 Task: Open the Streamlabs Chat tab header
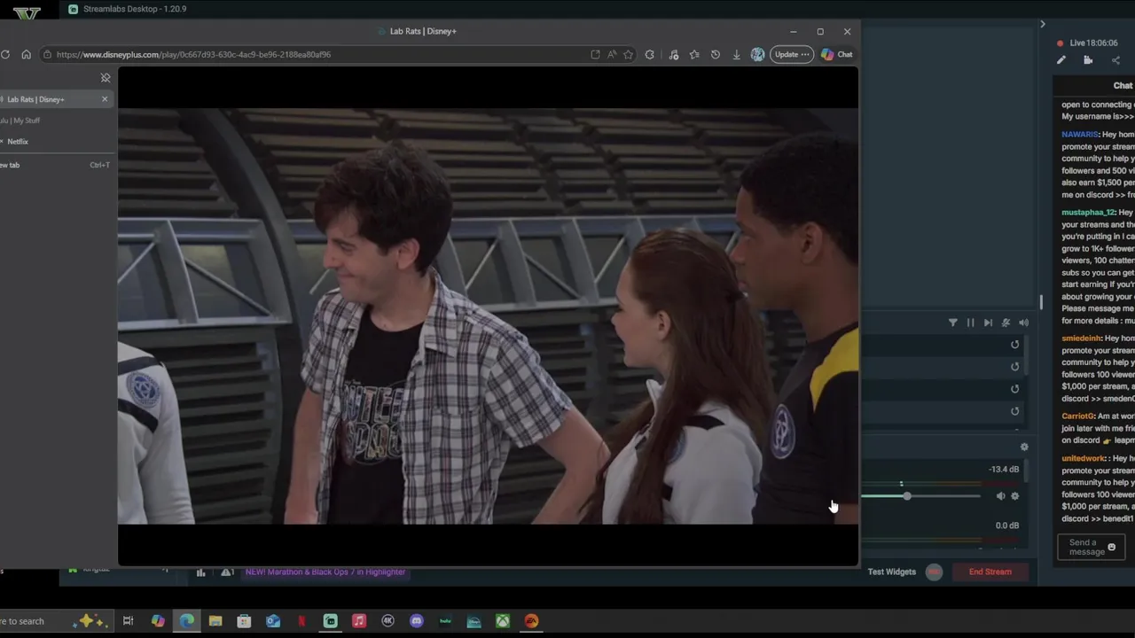[1123, 85]
